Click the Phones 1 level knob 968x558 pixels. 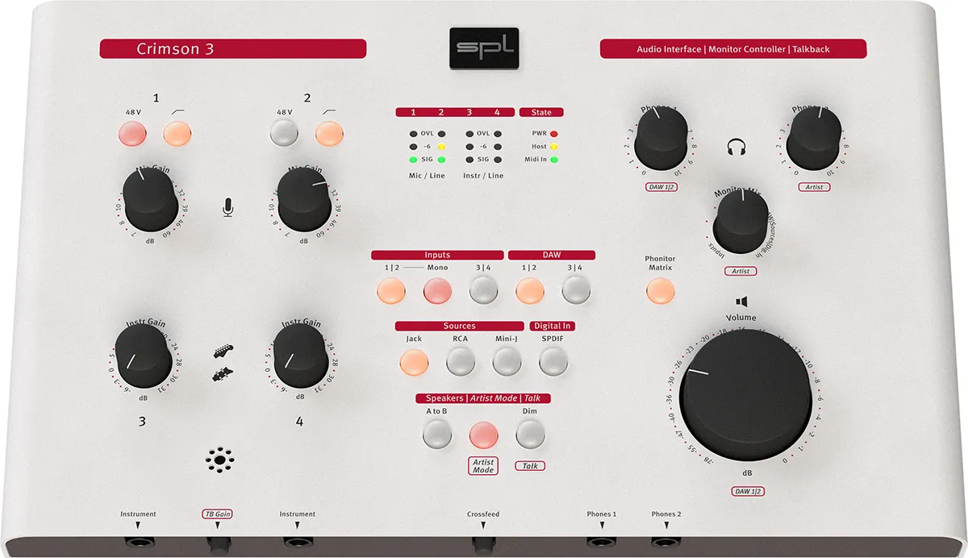tap(661, 136)
